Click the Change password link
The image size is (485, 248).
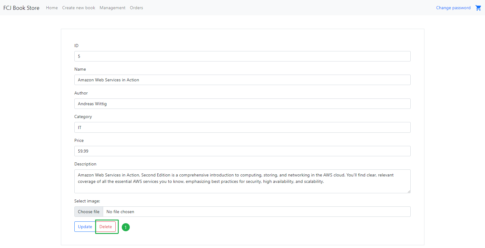point(453,8)
